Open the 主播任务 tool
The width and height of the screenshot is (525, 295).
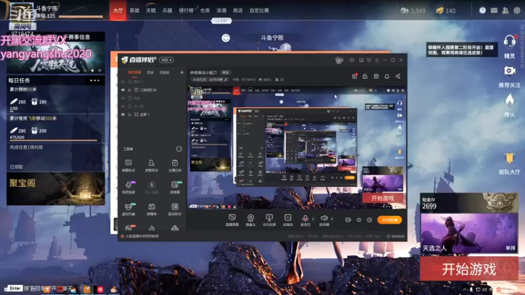pos(175,166)
